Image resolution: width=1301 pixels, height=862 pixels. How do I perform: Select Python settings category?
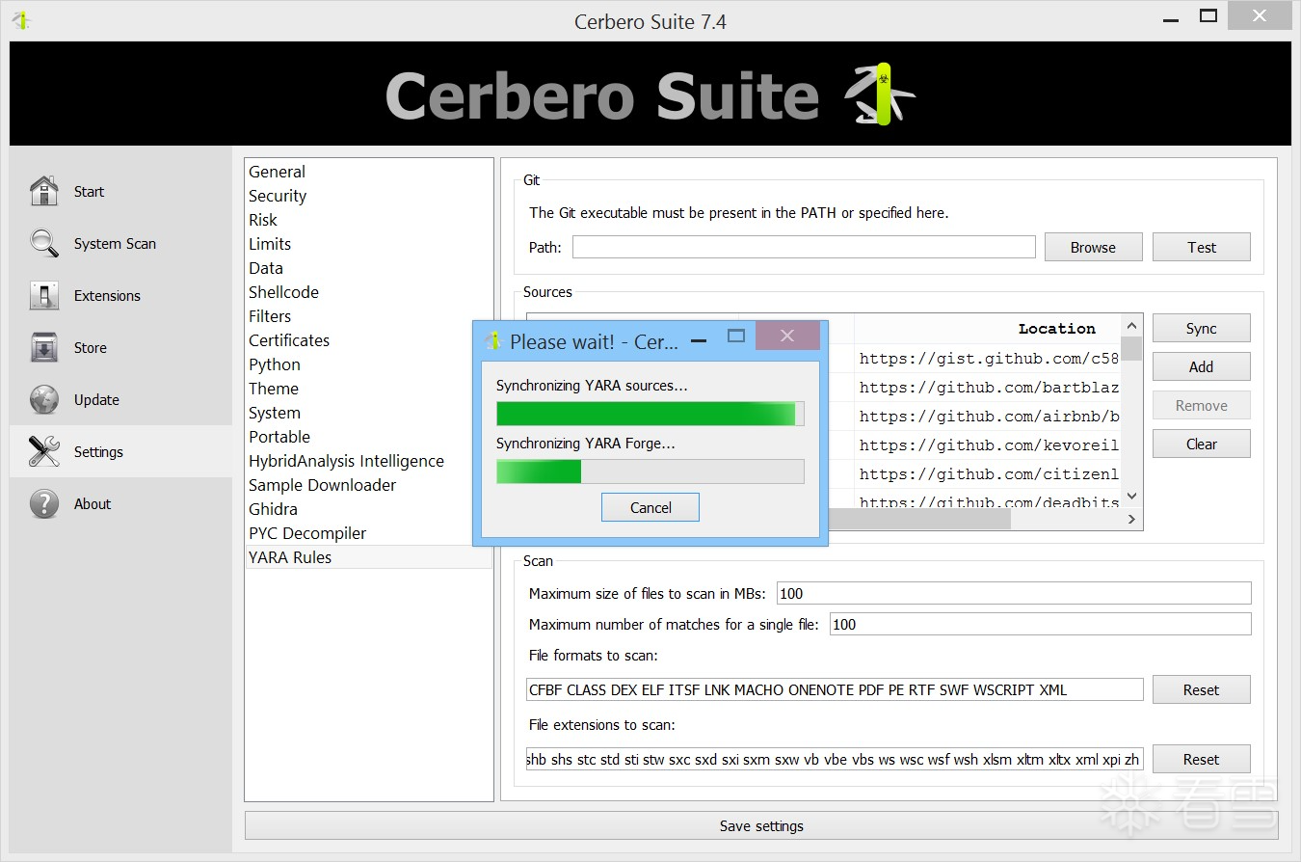tap(368, 364)
